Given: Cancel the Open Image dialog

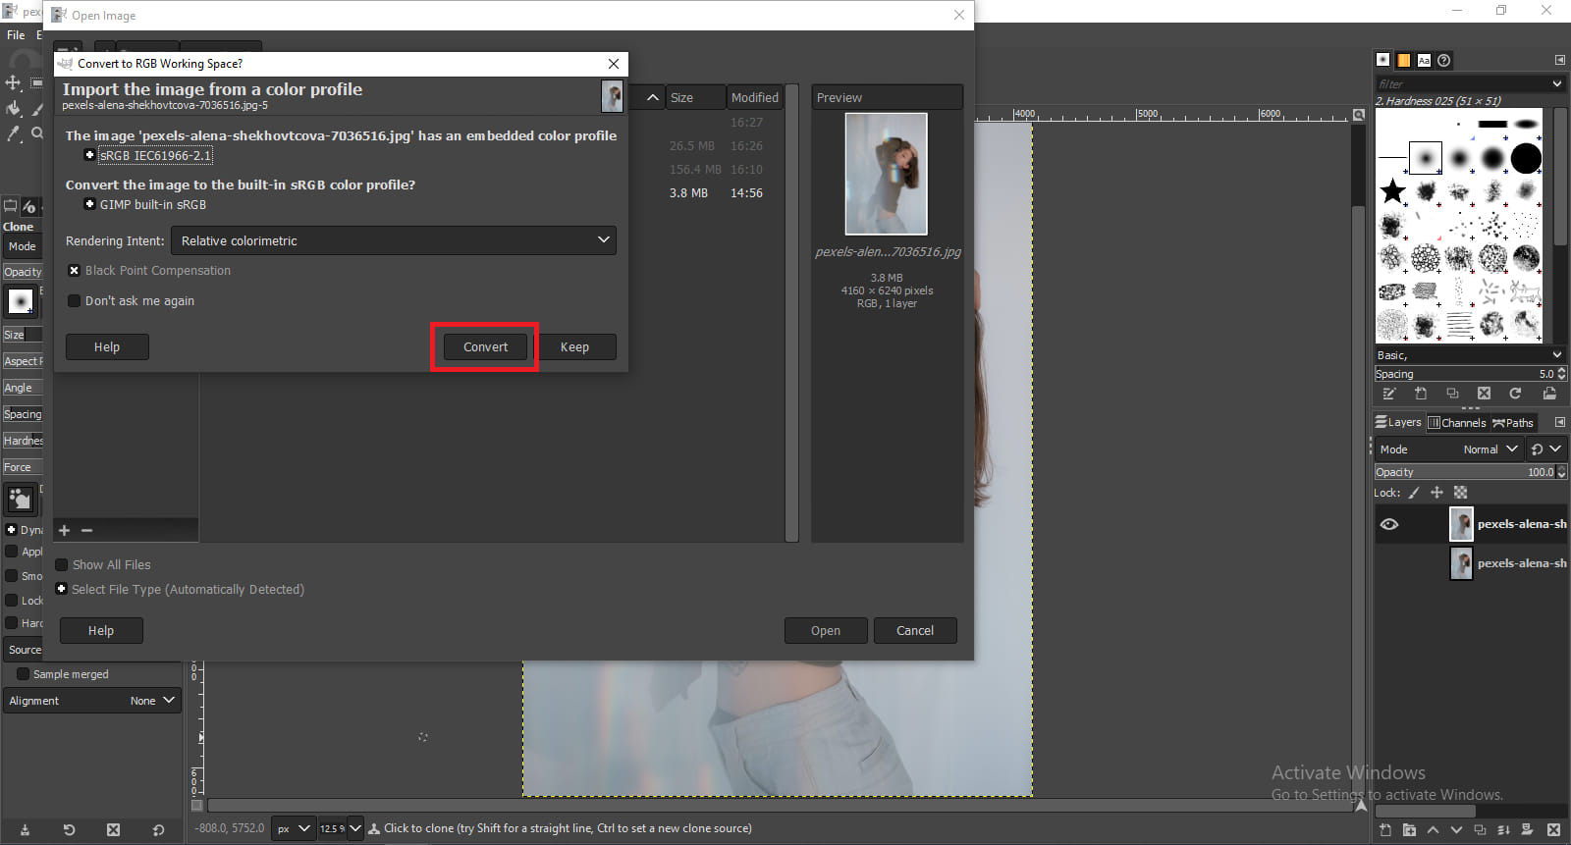Looking at the screenshot, I should [x=915, y=631].
